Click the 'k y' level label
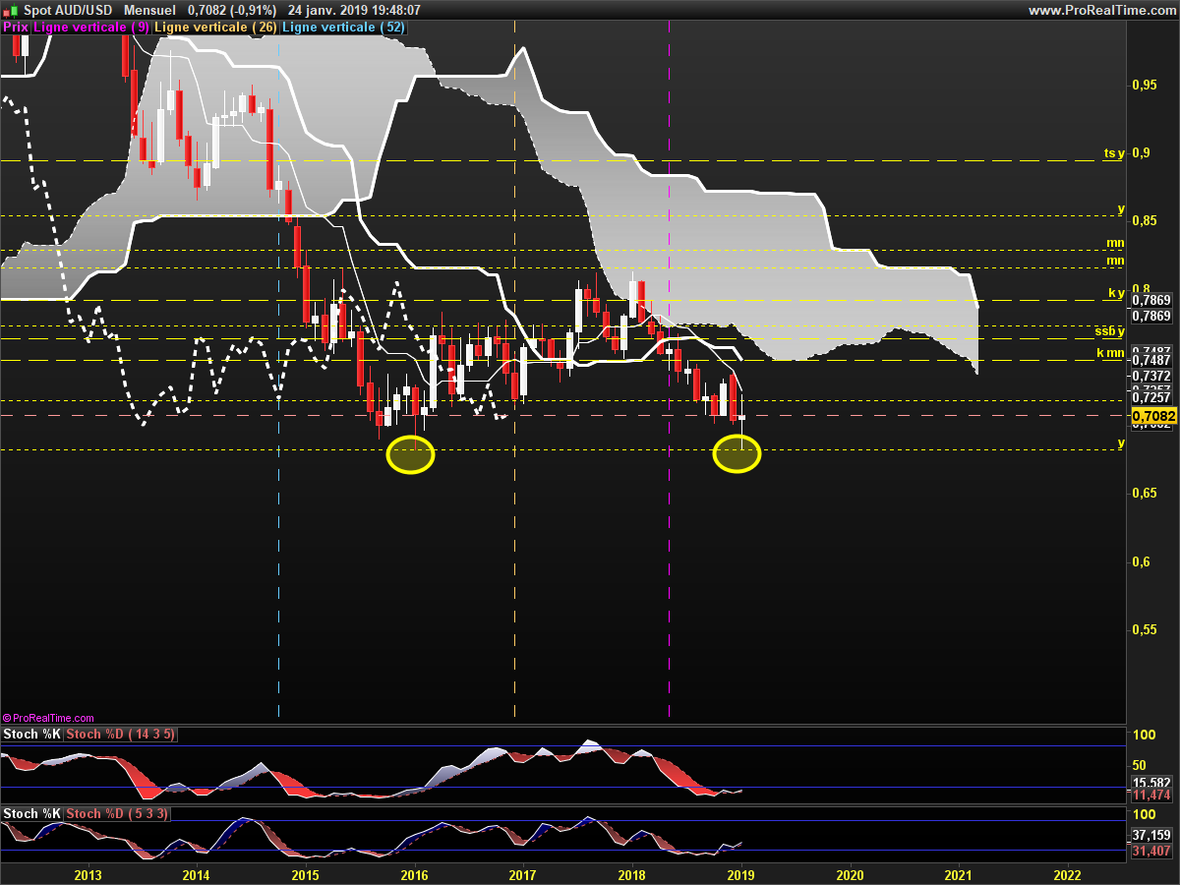The height and width of the screenshot is (885, 1180). coord(1116,294)
